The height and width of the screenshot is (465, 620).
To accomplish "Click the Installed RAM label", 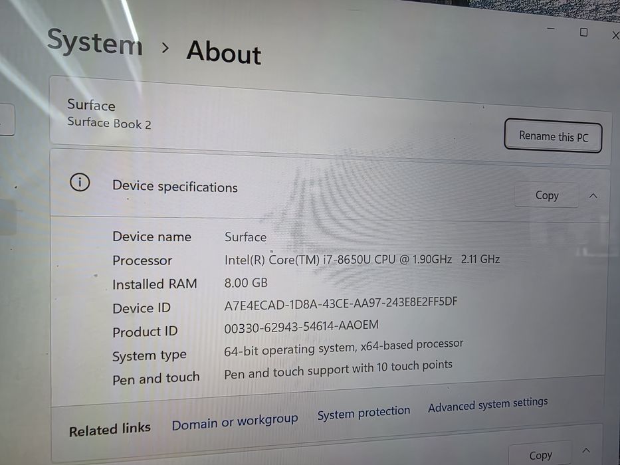I will [155, 284].
